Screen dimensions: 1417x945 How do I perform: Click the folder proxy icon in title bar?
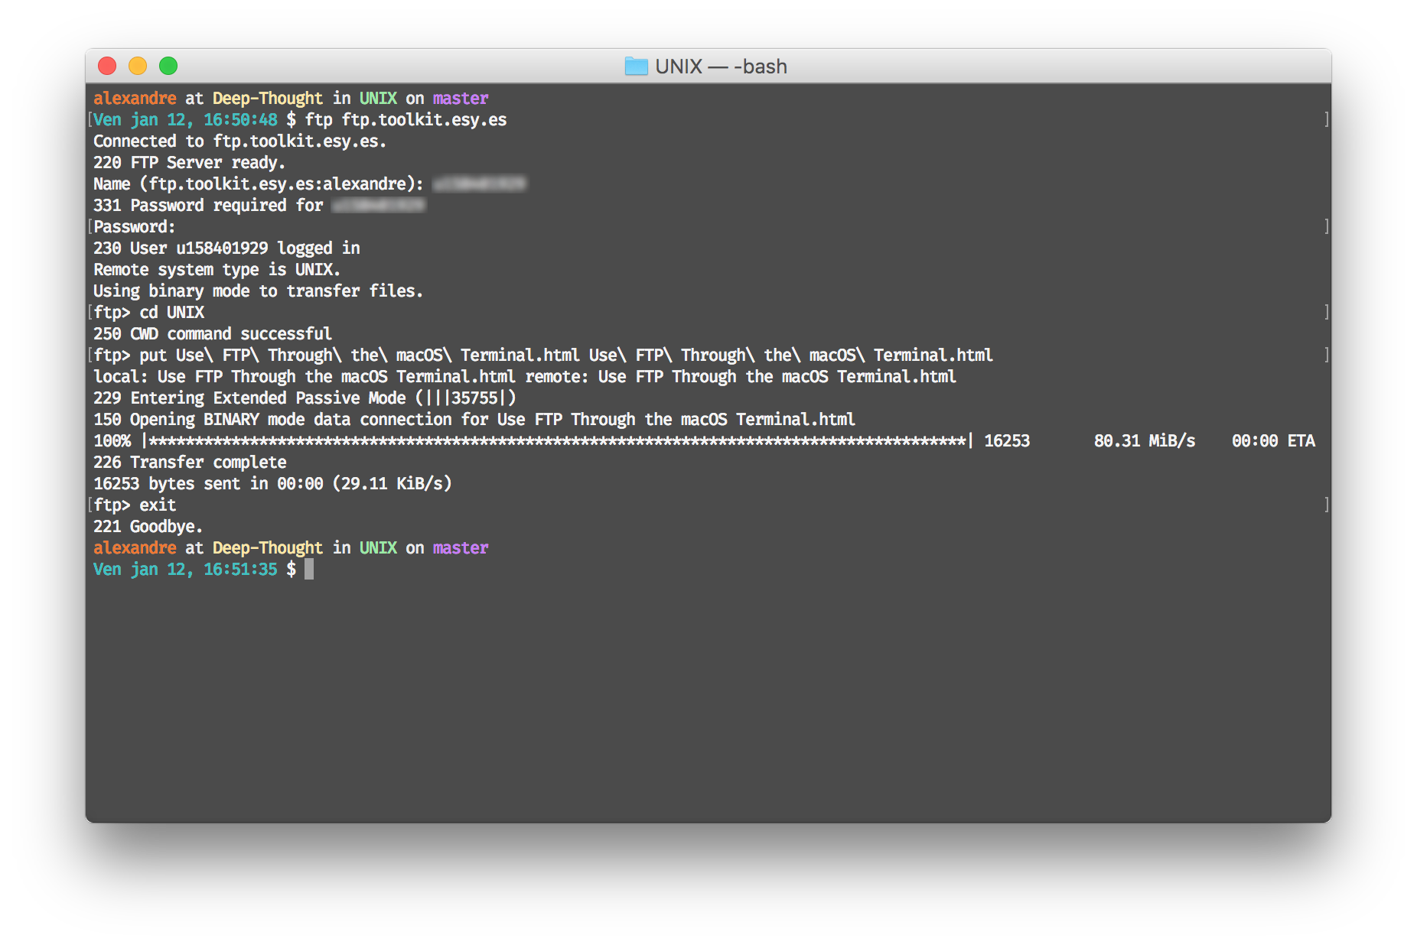(x=636, y=67)
